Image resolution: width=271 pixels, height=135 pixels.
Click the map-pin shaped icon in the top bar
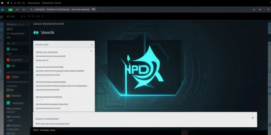tap(8, 3)
